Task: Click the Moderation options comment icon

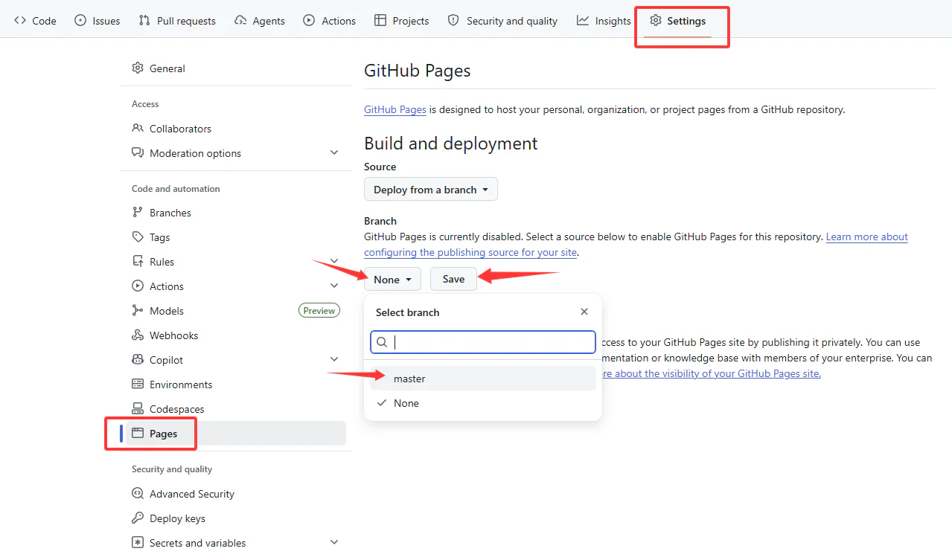Action: pos(138,153)
